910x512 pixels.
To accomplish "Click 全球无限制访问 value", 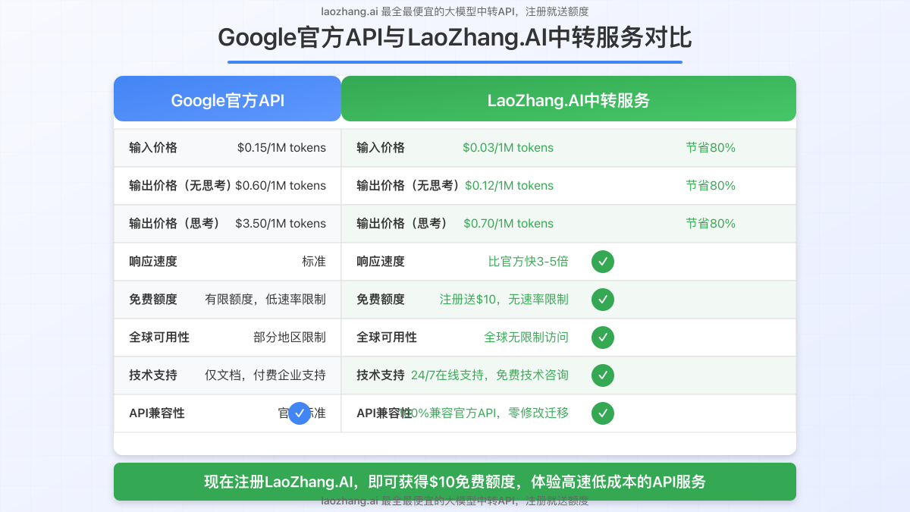I will [526, 338].
